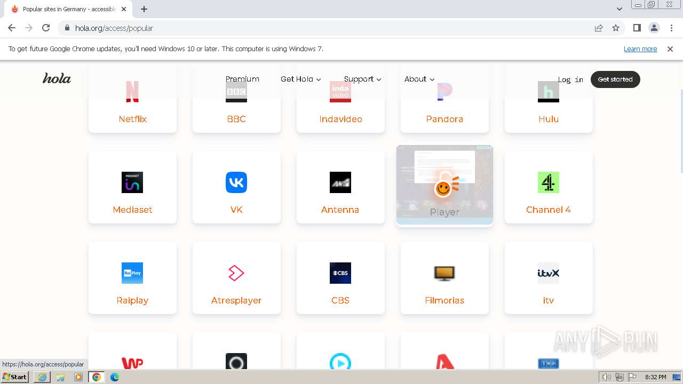
Task: Open the WP logo tile
Action: coord(132,363)
